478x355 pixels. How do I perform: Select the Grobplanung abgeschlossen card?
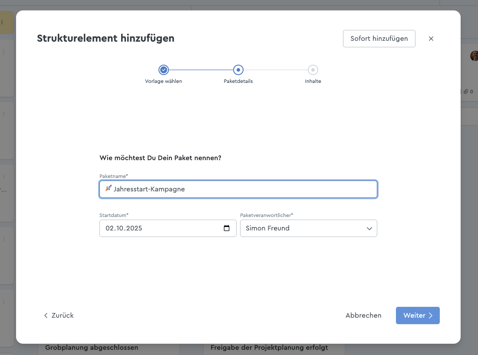pyautogui.click(x=92, y=348)
